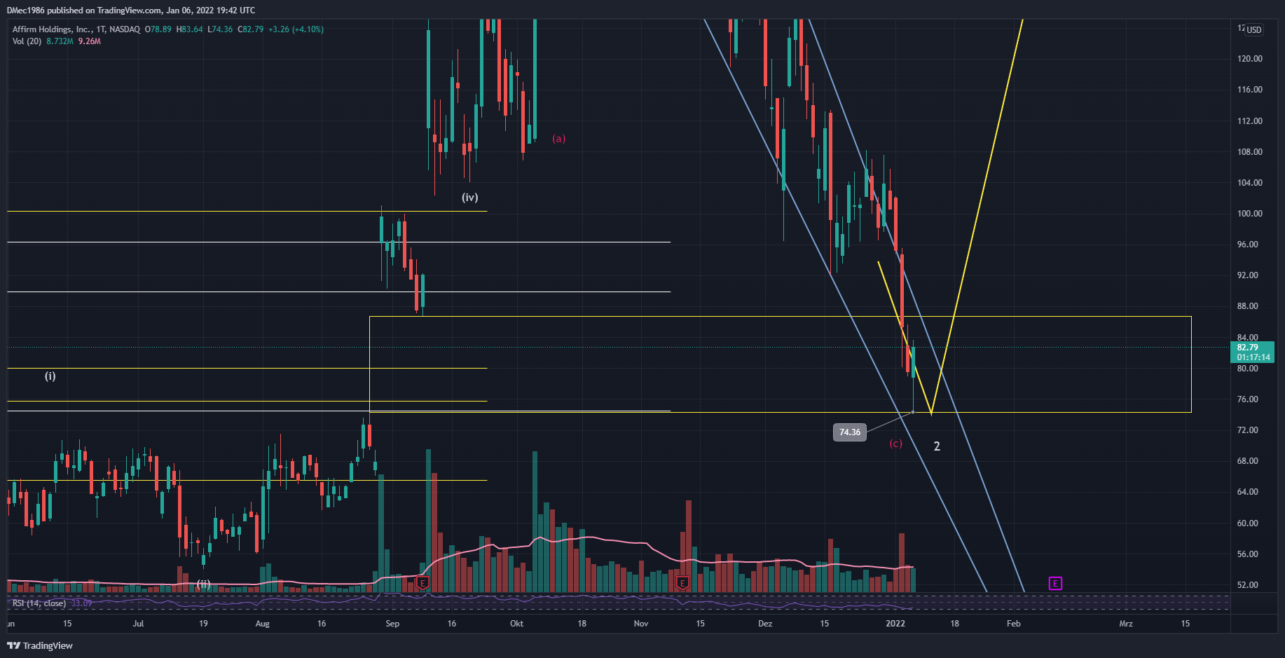Select the (iv) wave label
1285x658 pixels.
(470, 198)
